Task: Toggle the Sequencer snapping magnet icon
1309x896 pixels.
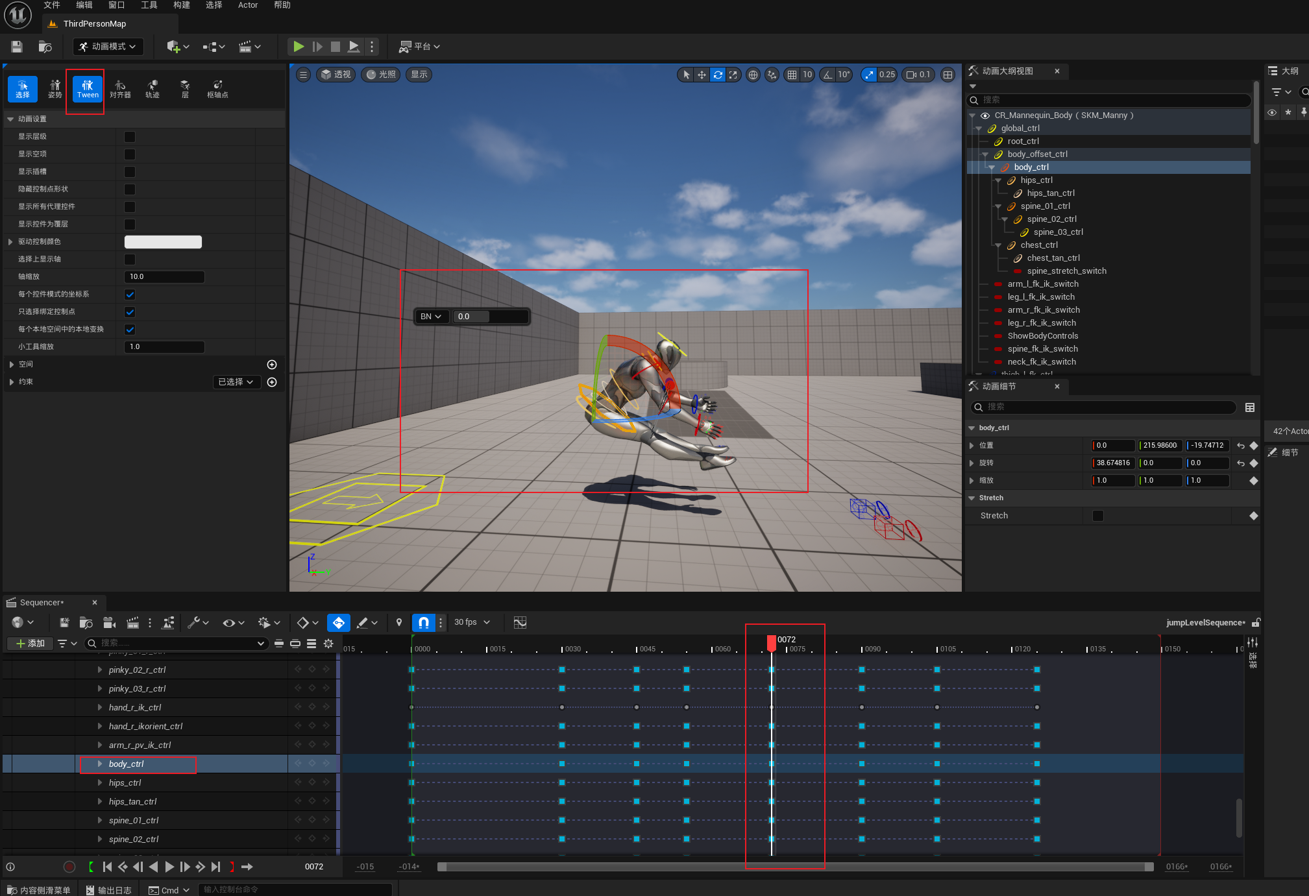Action: (423, 623)
